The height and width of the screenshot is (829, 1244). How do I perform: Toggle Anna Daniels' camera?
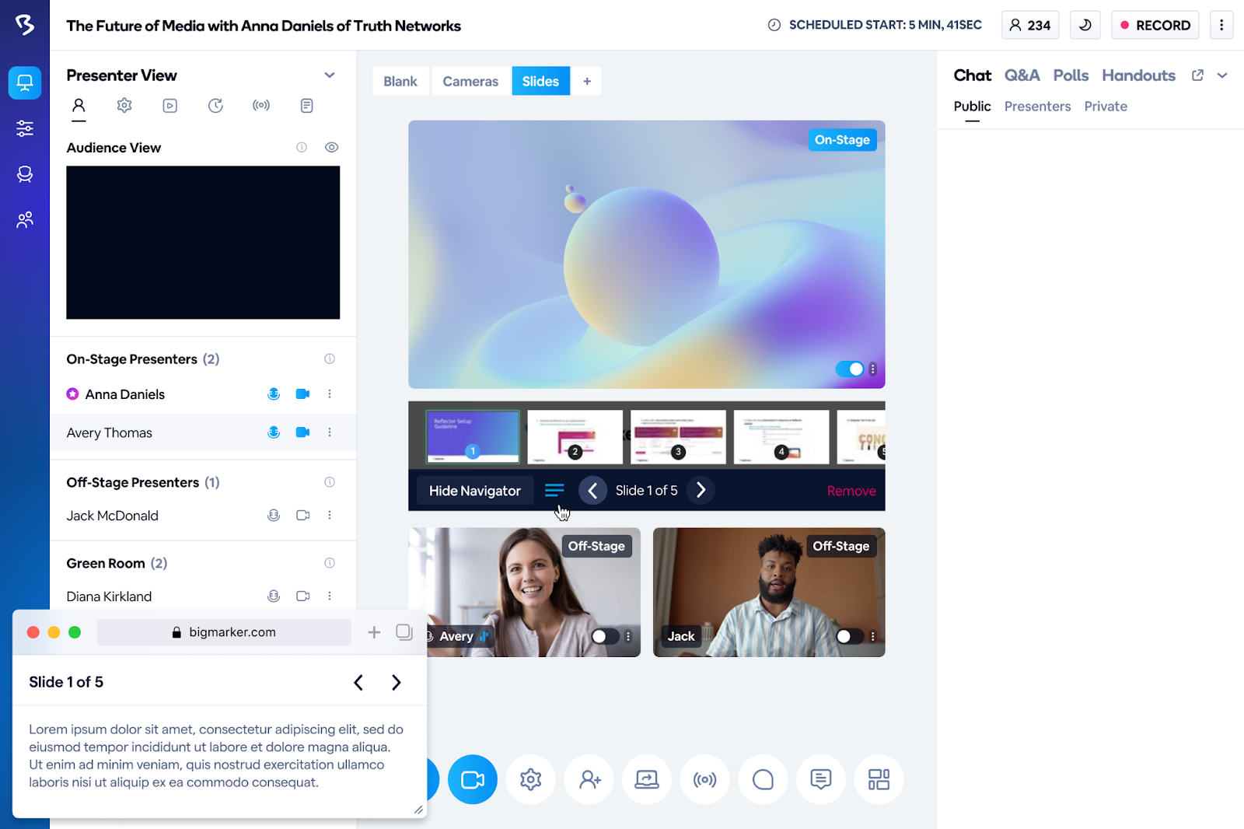[303, 394]
